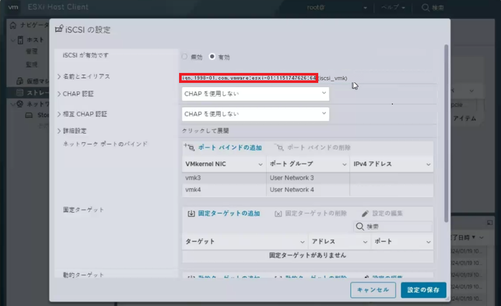This screenshot has width=501, height=306.
Task: Select the 無効 (disabled) radio button
Action: [184, 57]
